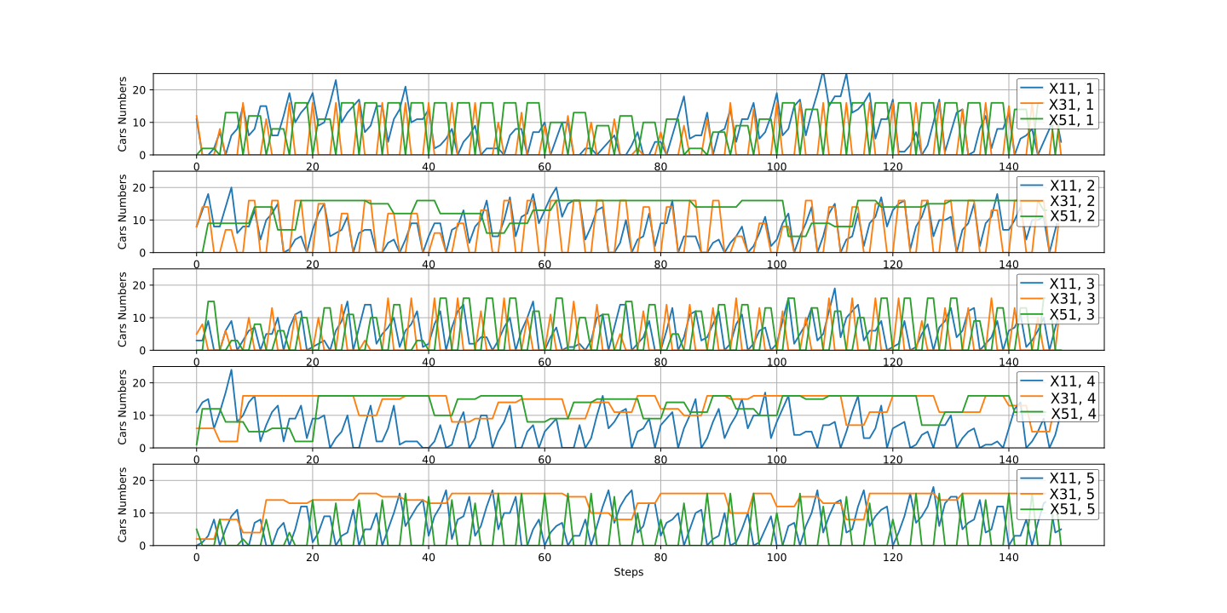This screenshot has width=1227, height=613.
Task: Click the orange line sample beside "X31, 3"
Action: pos(1031,300)
